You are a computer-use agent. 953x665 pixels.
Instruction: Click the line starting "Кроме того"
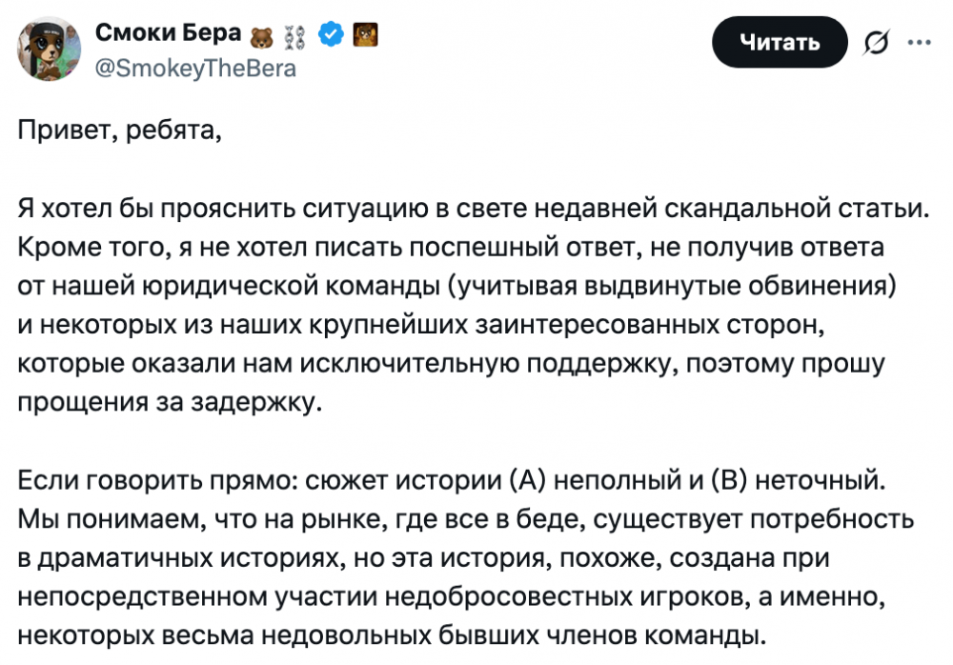coord(452,249)
